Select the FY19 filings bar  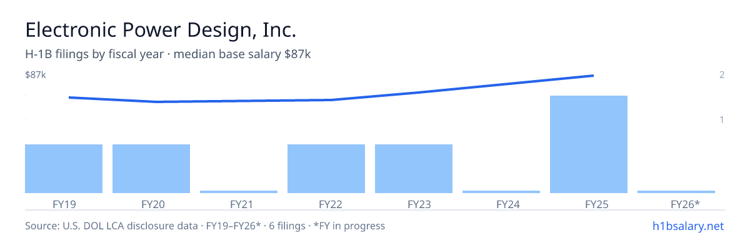point(64,169)
